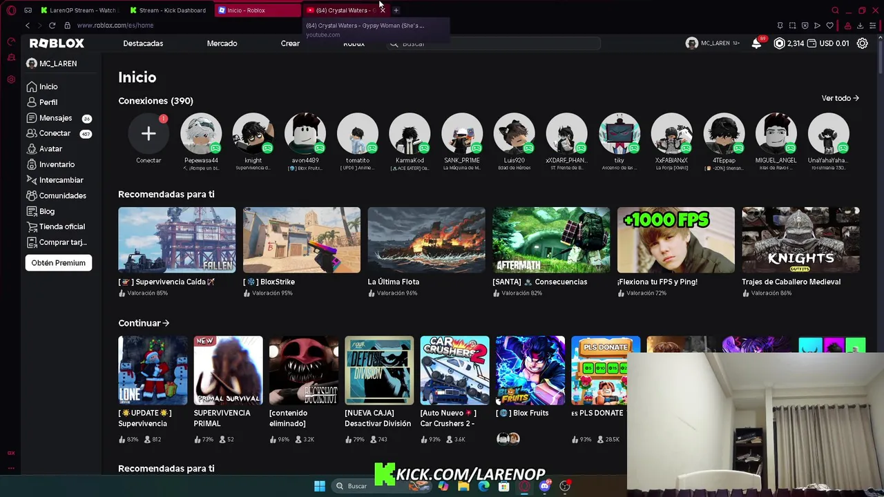Open Avatar in the sidebar
Screen dimensions: 884x497
pos(44,149)
